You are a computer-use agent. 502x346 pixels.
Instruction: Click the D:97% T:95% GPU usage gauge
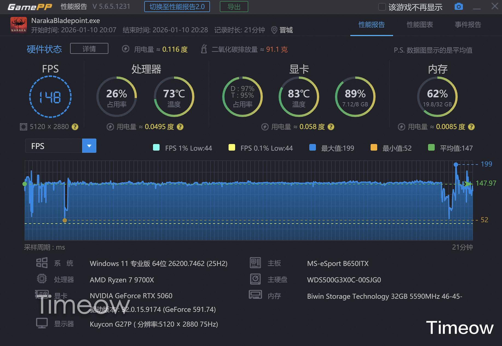click(243, 97)
